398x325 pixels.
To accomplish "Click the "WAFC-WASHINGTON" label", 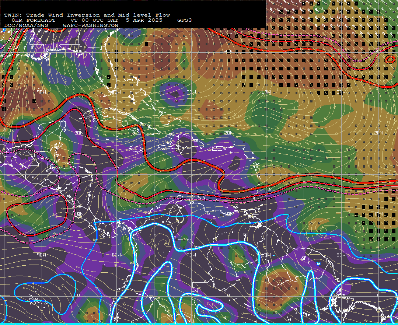I will coord(91,26).
